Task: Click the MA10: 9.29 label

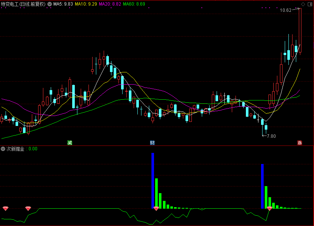Action: 86,4
